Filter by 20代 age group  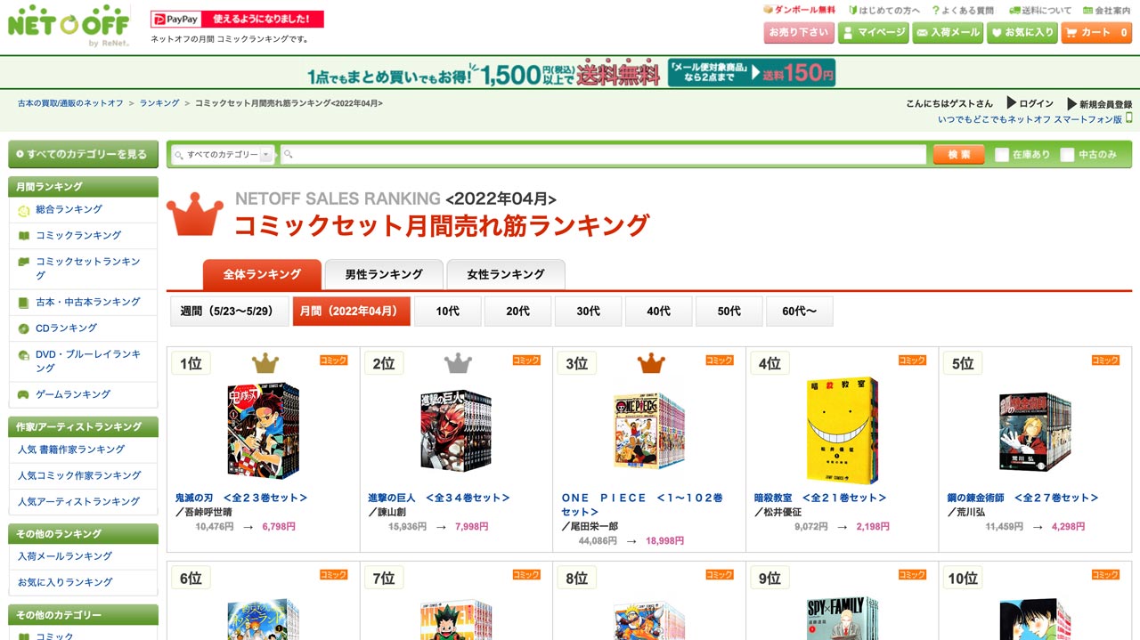[x=518, y=311]
